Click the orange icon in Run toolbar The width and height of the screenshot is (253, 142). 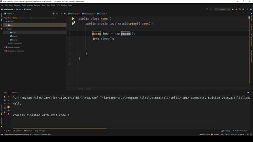click(9, 107)
